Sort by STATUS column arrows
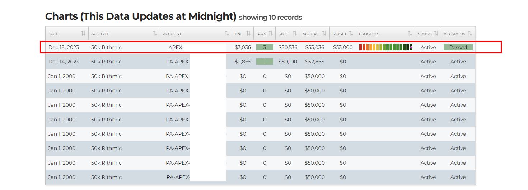This screenshot has height=190, width=528. pyautogui.click(x=436, y=33)
